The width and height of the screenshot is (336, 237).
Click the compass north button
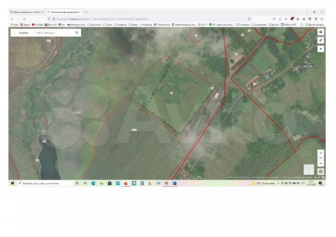click(x=321, y=172)
